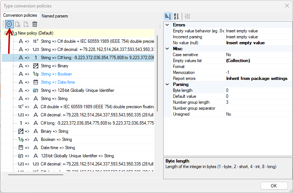Switch property grid to categorized view
The height and width of the screenshot is (193, 293).
(168, 16)
